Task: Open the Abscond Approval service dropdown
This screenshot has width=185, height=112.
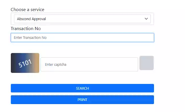Action: point(82,19)
